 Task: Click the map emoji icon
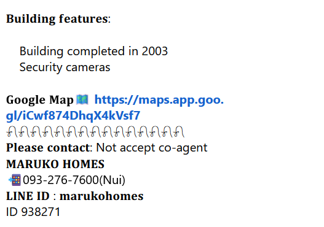(82, 99)
